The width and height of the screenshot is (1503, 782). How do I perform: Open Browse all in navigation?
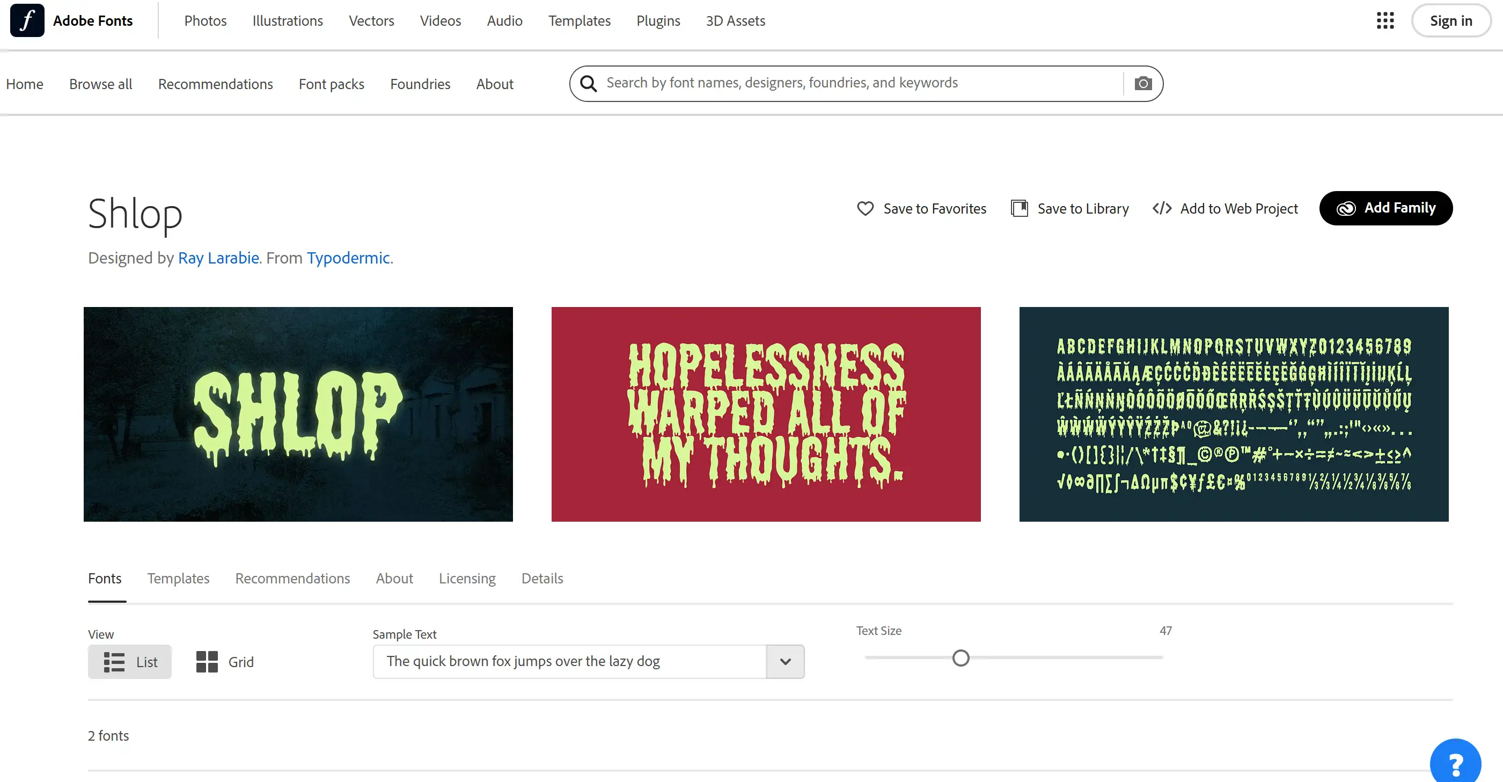(x=100, y=84)
